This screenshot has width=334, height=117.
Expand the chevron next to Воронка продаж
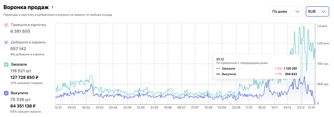[x=52, y=7]
